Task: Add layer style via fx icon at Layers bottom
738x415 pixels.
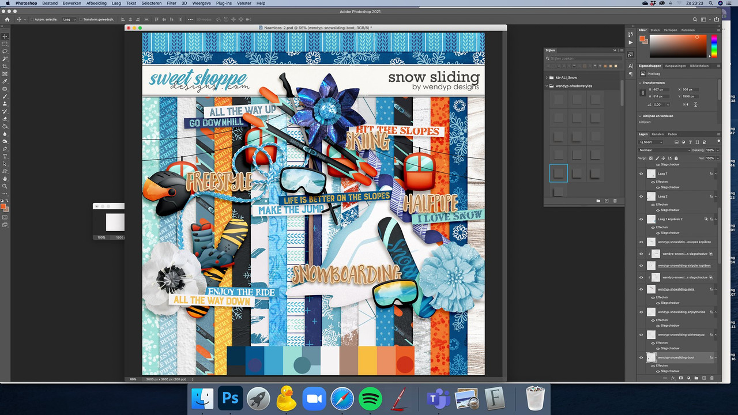Action: pos(673,378)
